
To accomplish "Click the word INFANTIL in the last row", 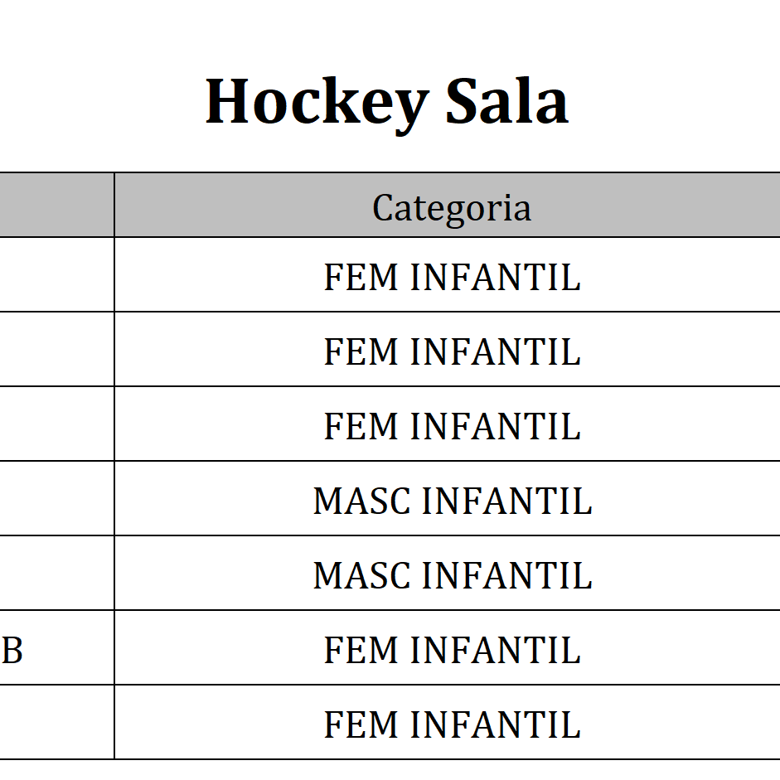I will pyautogui.click(x=495, y=724).
